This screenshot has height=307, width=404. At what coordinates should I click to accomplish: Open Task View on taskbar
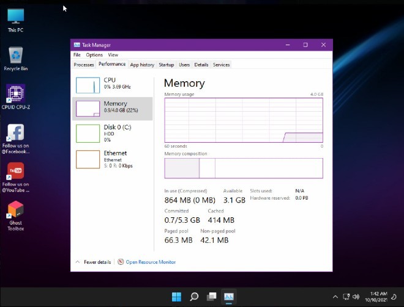(211, 297)
